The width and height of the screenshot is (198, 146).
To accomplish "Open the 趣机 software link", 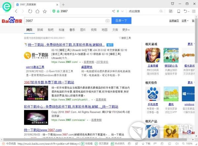I will (171, 104).
